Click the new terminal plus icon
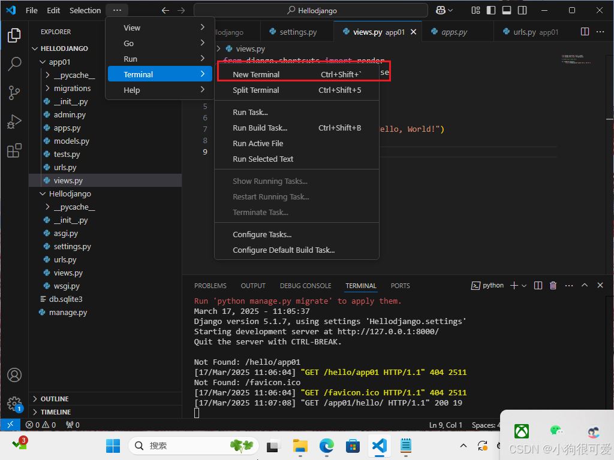The width and height of the screenshot is (614, 460). tap(514, 286)
